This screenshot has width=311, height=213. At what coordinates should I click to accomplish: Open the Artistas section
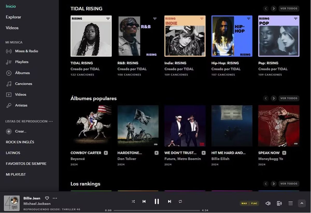pos(20,105)
